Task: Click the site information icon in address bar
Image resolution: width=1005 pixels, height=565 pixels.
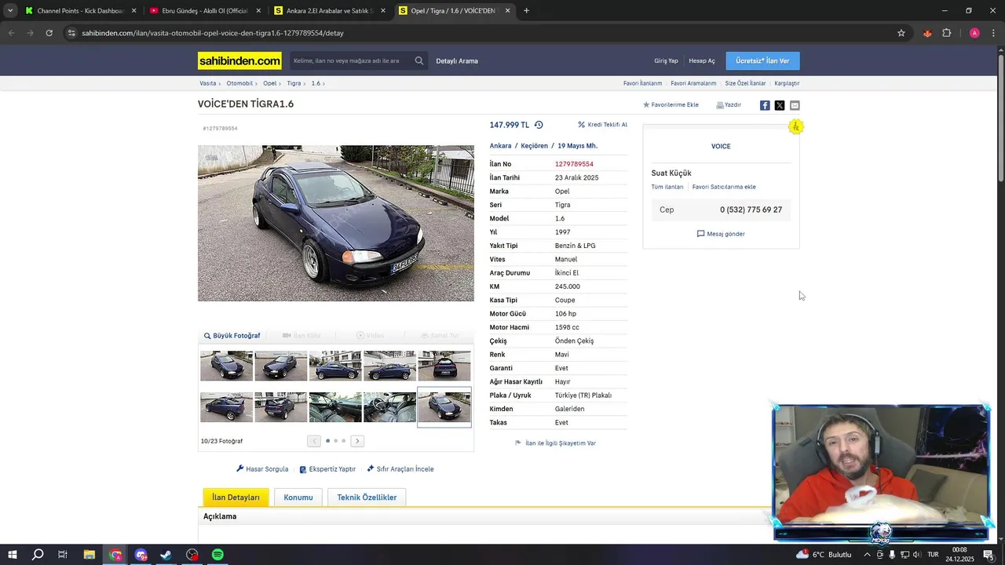Action: pos(71,33)
